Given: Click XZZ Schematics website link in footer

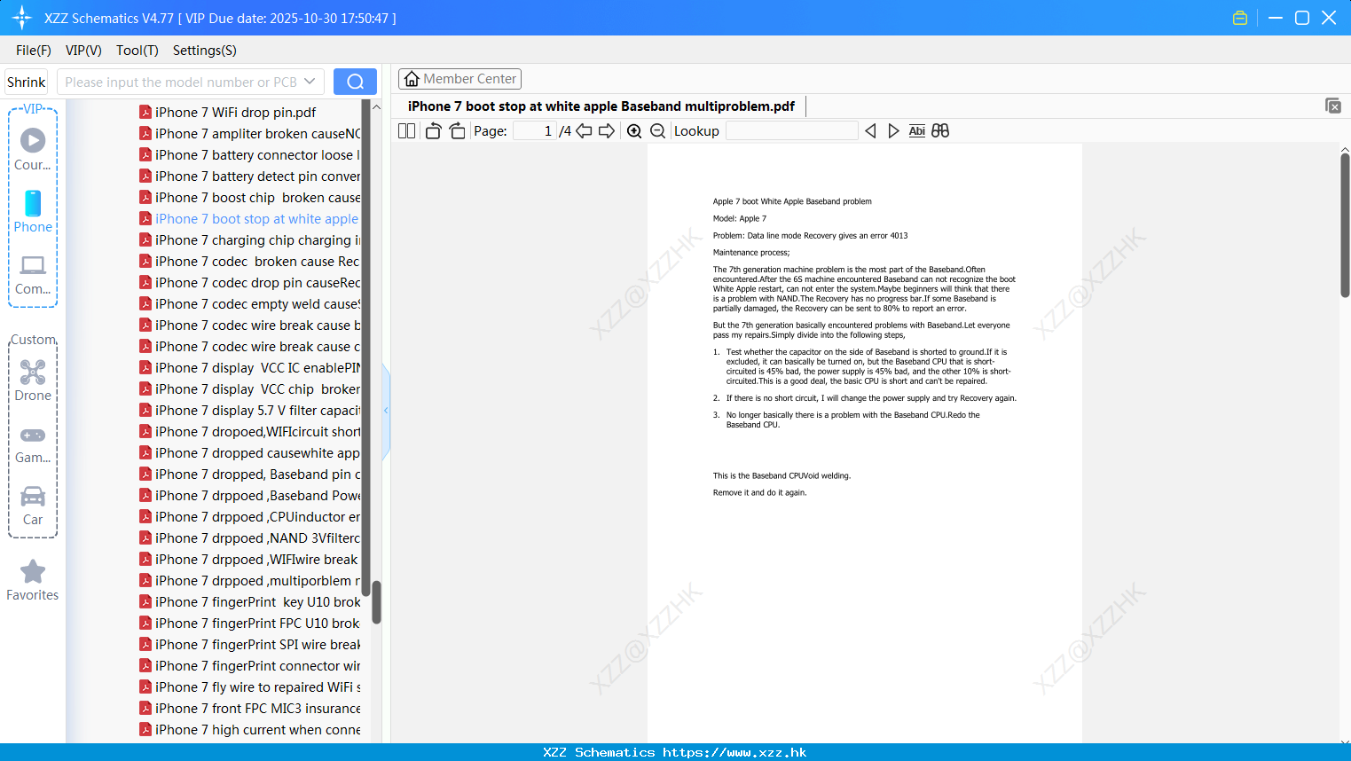Looking at the screenshot, I should pyautogui.click(x=675, y=752).
